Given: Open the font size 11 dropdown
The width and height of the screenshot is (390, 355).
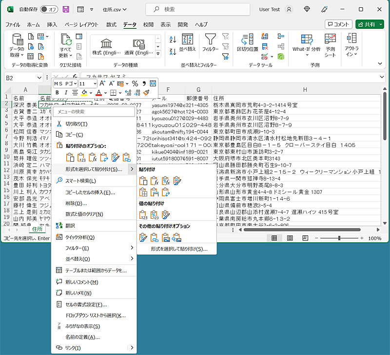Looking at the screenshot, I should (x=95, y=84).
